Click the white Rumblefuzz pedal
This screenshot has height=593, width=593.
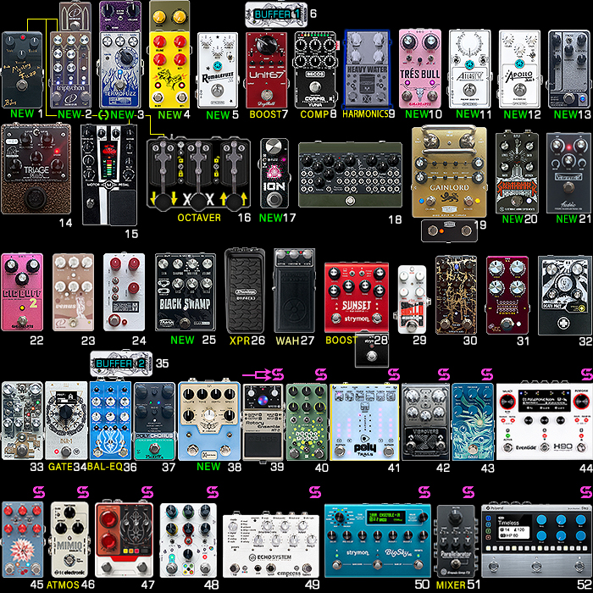coord(218,70)
